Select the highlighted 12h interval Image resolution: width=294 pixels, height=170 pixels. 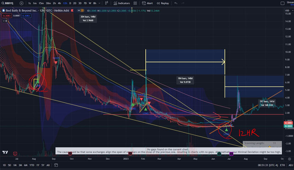point(65,3)
